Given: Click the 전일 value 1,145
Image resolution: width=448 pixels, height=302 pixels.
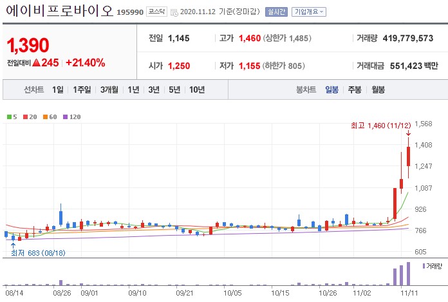Looking at the screenshot, I should click(x=179, y=38).
